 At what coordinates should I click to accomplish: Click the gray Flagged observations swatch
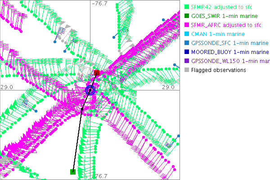pyautogui.click(x=187, y=70)
